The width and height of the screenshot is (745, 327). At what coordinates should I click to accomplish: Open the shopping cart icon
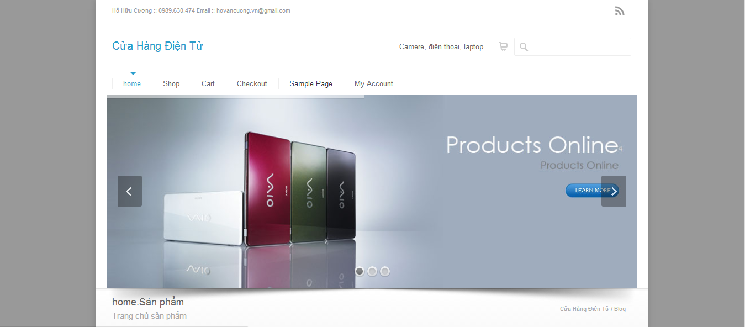503,46
